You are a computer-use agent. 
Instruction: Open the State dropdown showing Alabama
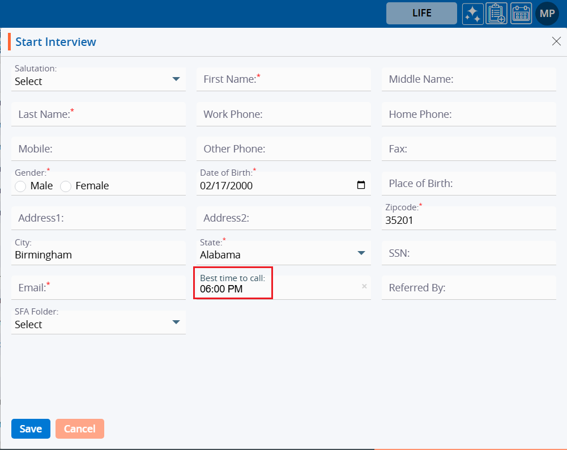(x=361, y=253)
